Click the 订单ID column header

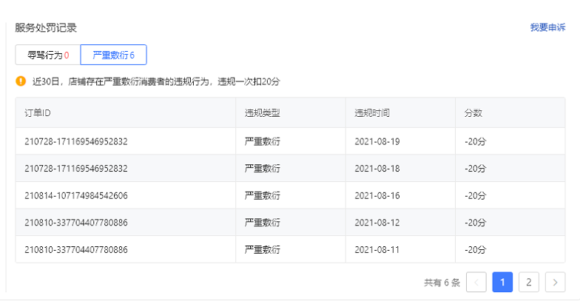coord(38,113)
